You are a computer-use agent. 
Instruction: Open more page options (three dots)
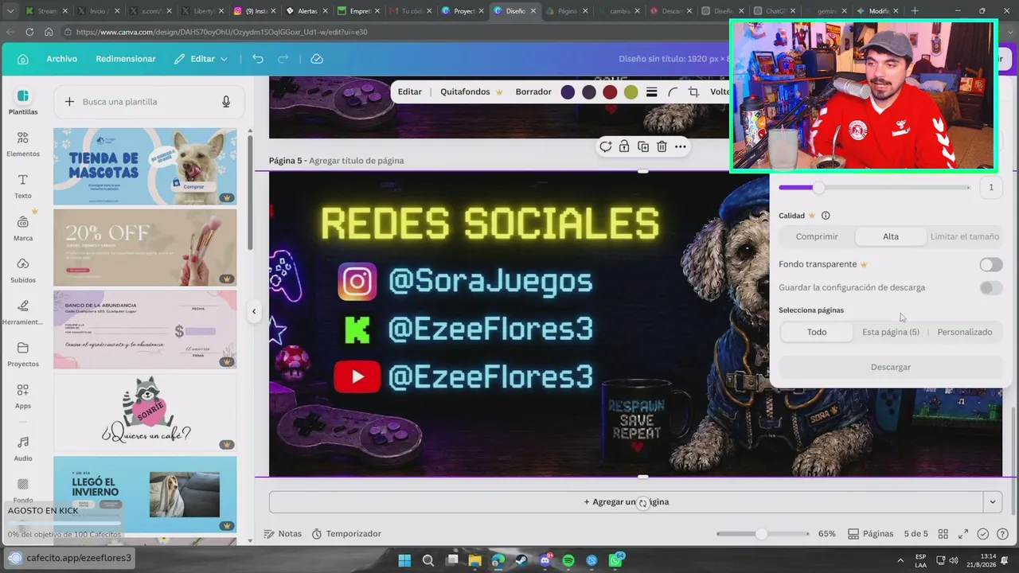coord(680,146)
